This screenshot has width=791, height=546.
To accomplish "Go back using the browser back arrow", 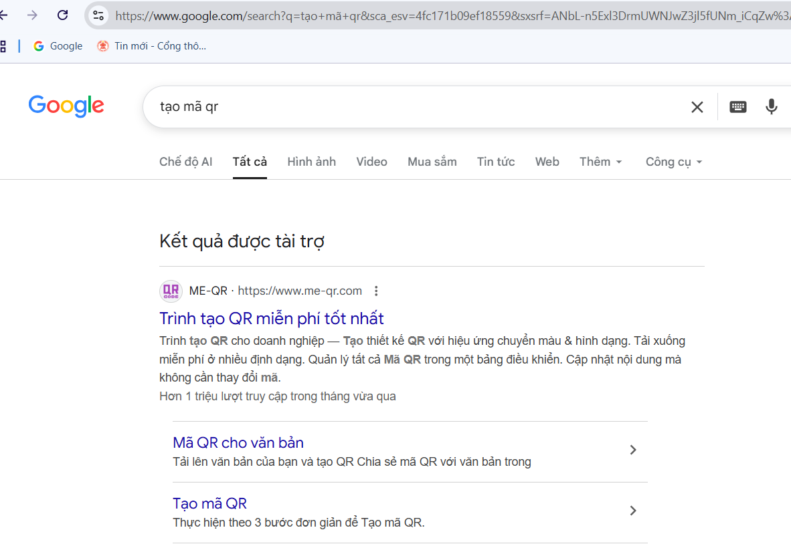I will pos(3,15).
